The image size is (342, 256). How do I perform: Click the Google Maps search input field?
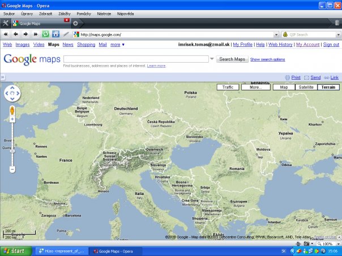(x=136, y=59)
